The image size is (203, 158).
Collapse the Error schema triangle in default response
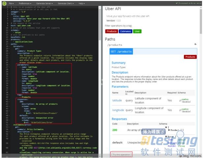point(166,137)
